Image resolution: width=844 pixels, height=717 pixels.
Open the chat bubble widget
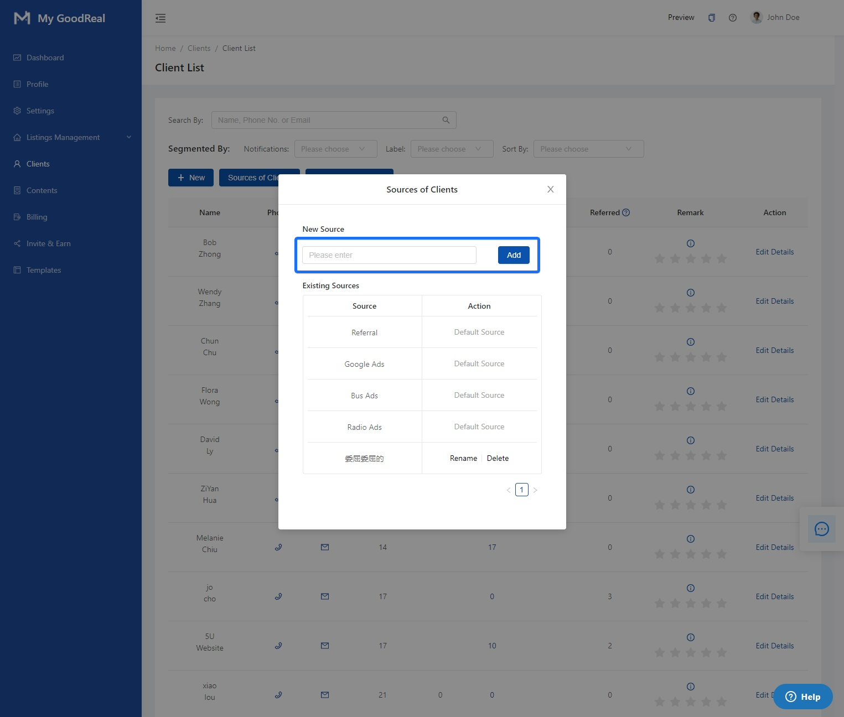pyautogui.click(x=821, y=529)
